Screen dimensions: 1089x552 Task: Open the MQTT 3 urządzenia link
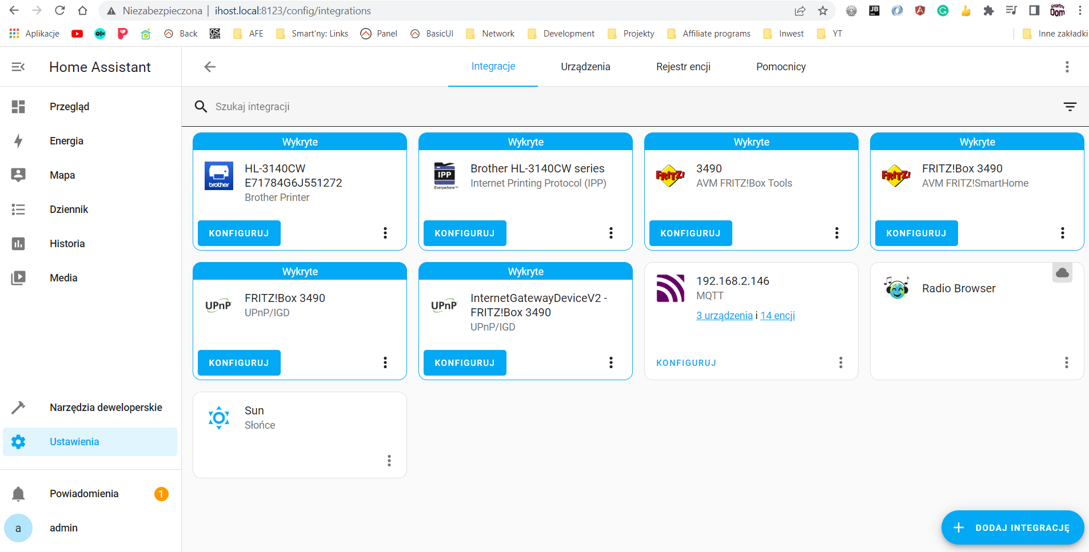pos(724,316)
